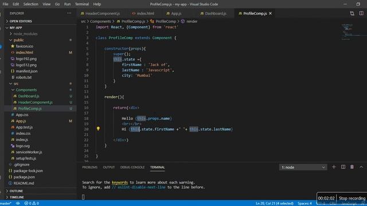This screenshot has height=206, width=367.
Task: Open Explorer more actions ellipsis
Action: click(x=69, y=13)
